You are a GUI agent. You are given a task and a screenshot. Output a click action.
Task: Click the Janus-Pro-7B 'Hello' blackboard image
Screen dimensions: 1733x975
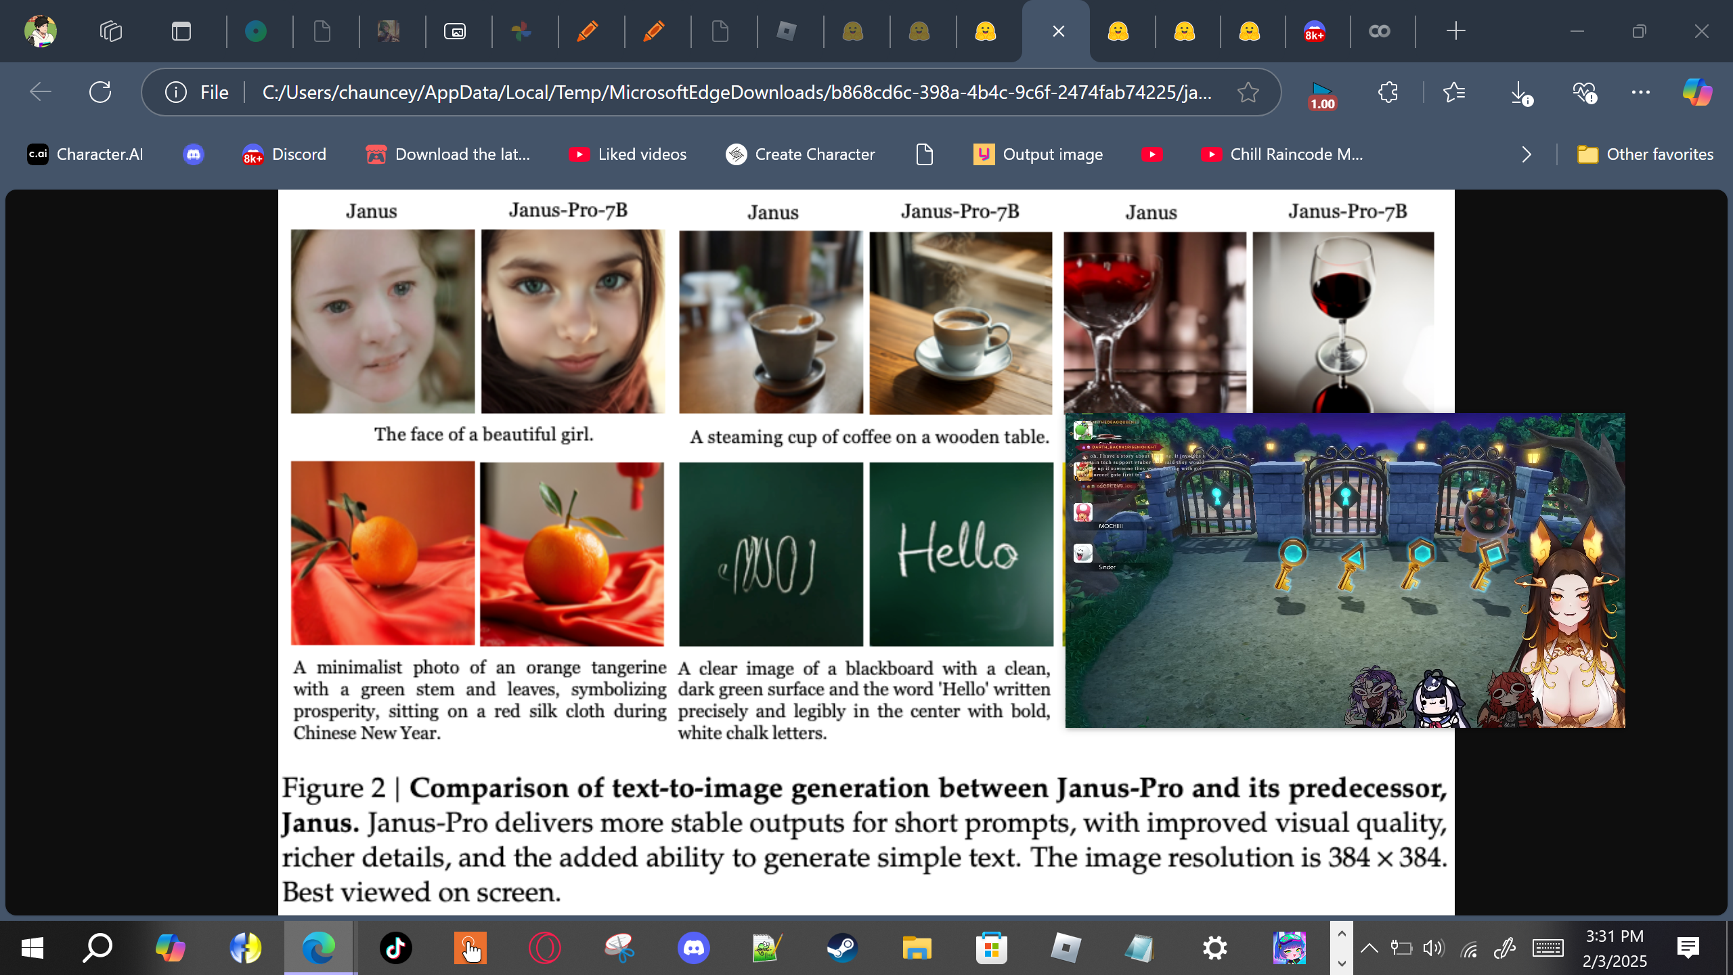961,554
